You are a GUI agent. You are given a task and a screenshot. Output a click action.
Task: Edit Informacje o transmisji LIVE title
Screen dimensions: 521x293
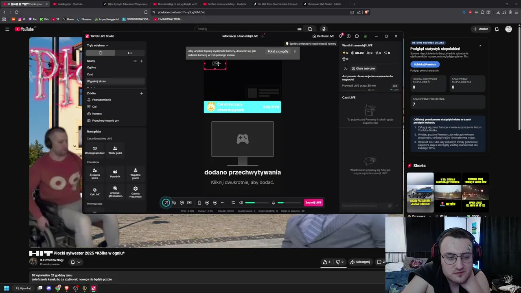240,36
